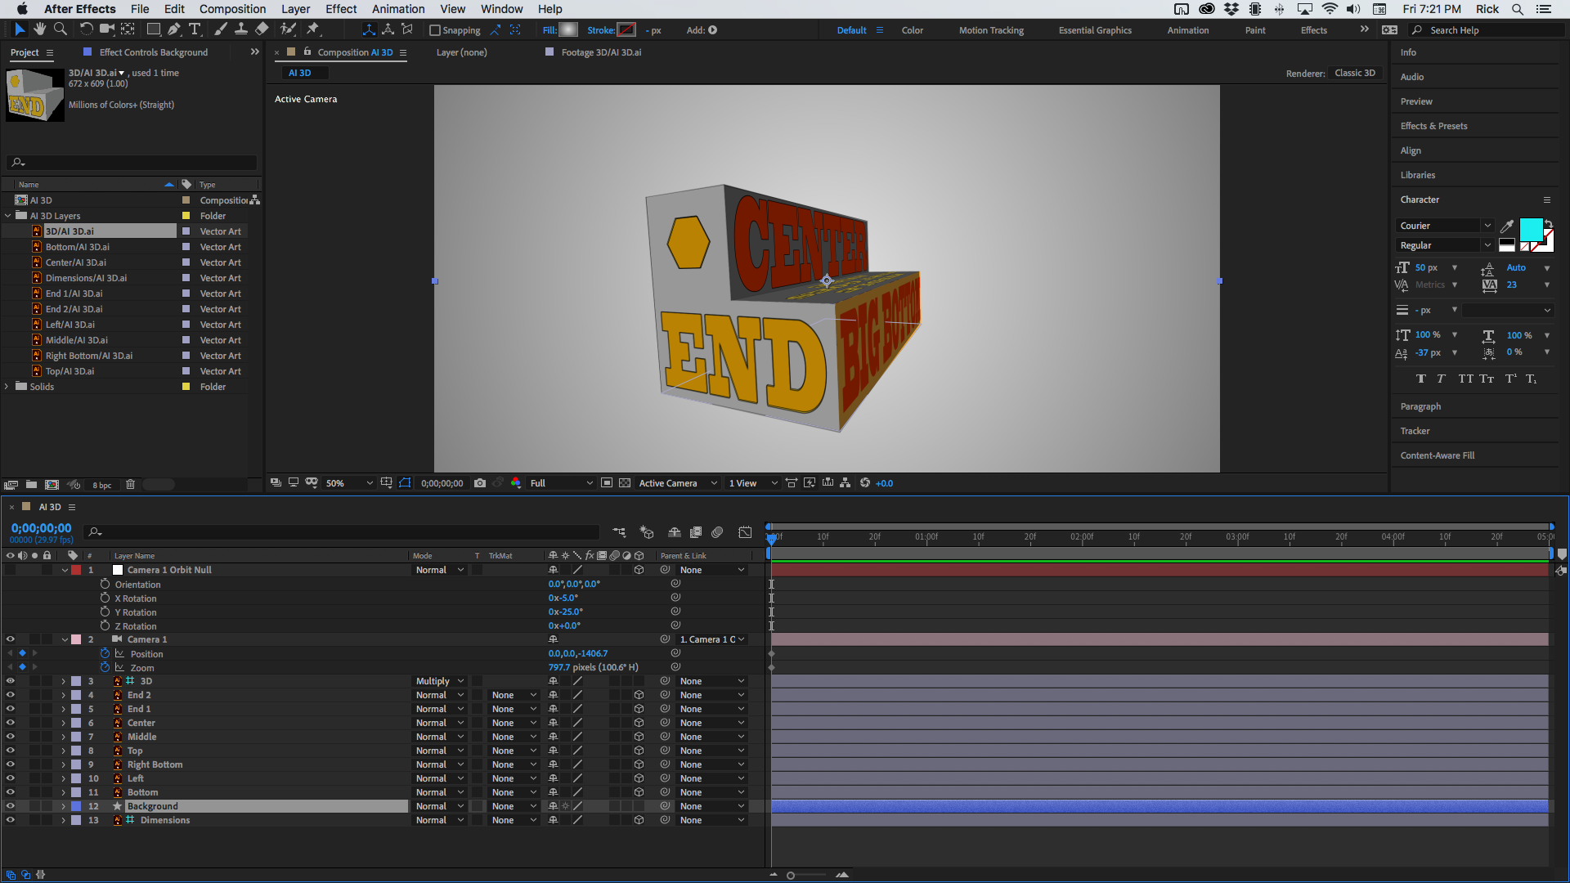Select the Zoom tool
The width and height of the screenshot is (1570, 883).
(x=61, y=29)
